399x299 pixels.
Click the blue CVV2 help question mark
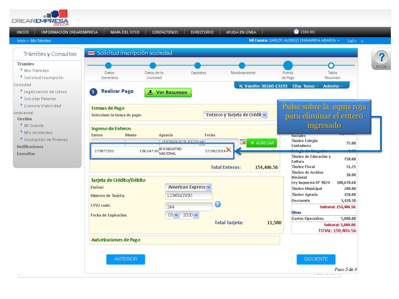[x=217, y=204]
